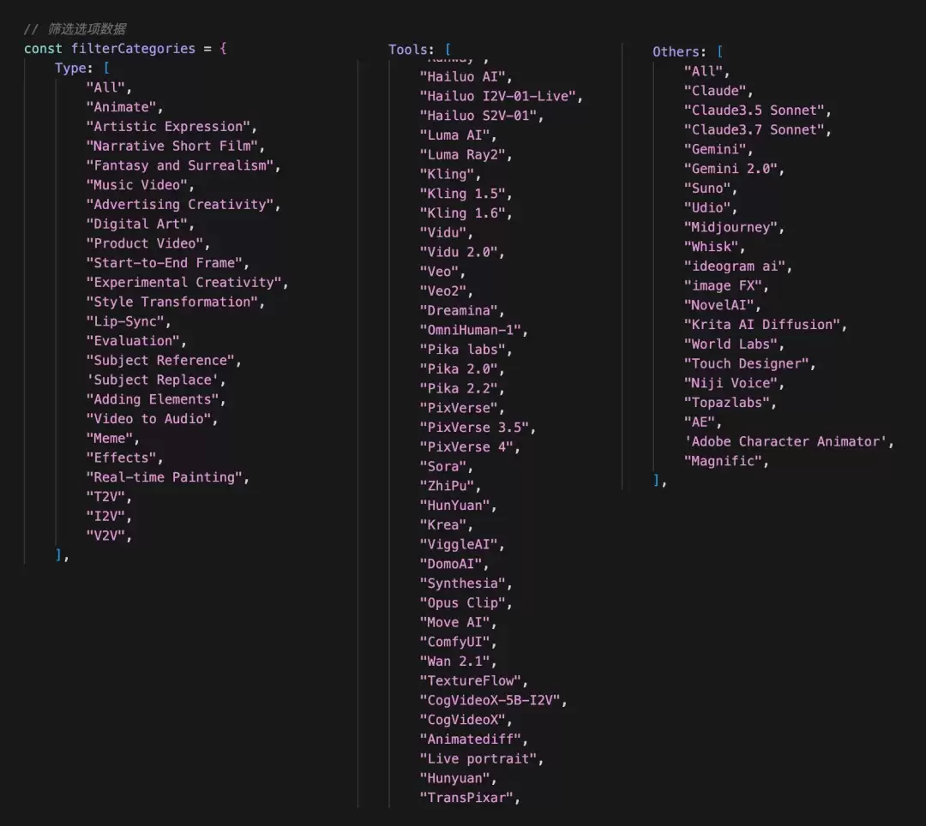
Task: Select the "Artistic Expression" string
Action: 168,126
